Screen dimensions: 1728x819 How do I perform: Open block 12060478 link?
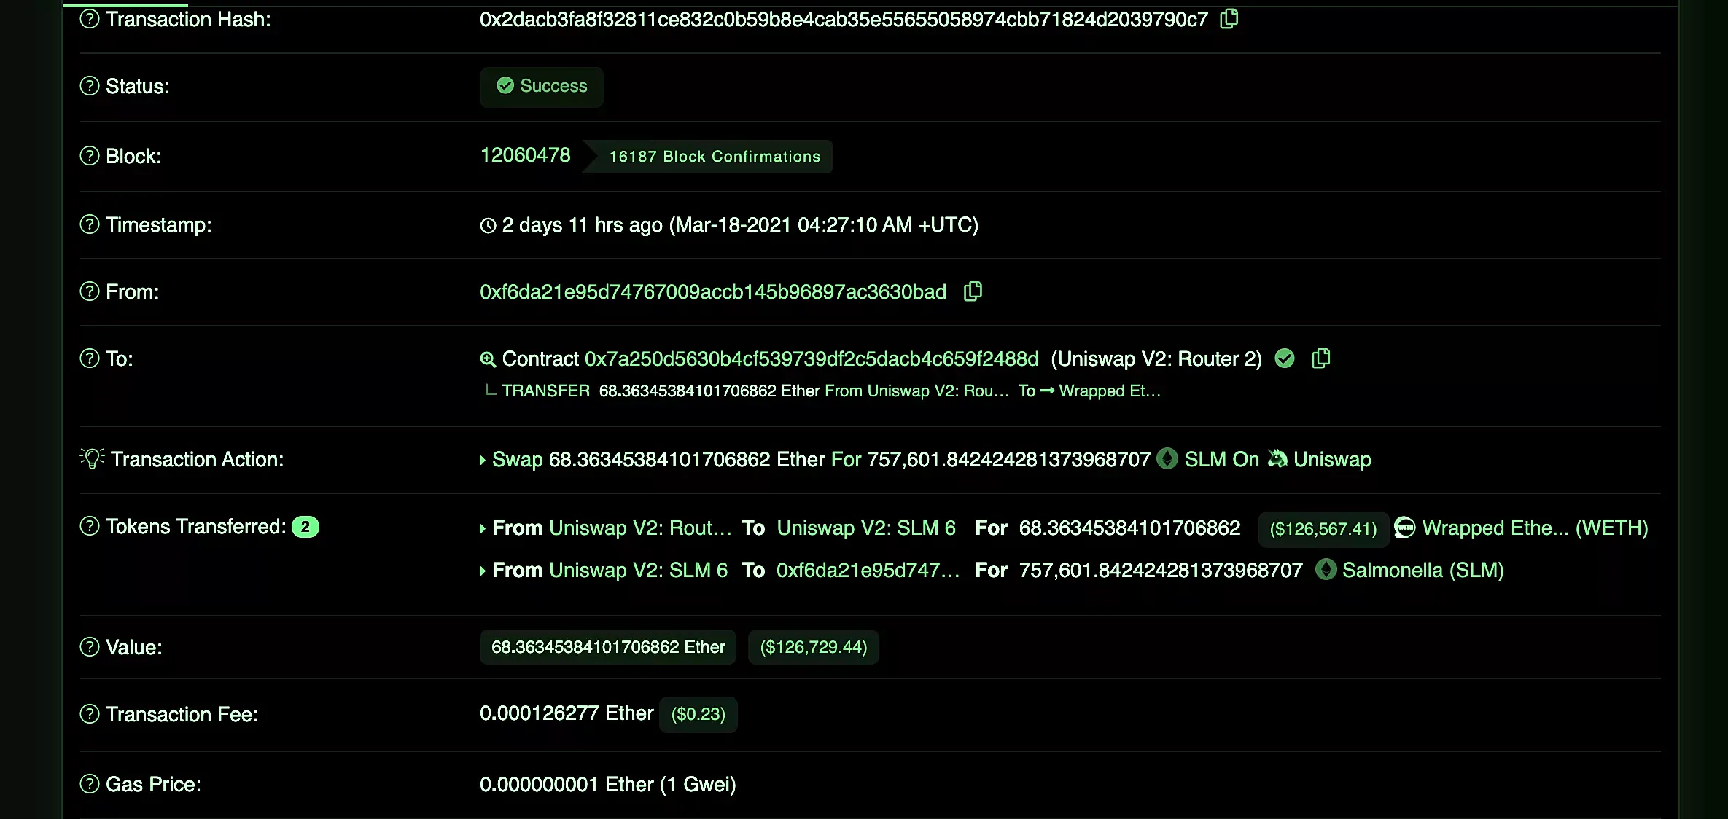click(x=525, y=155)
